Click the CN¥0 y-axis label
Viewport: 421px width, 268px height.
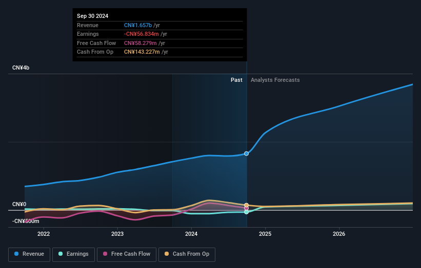click(x=19, y=204)
